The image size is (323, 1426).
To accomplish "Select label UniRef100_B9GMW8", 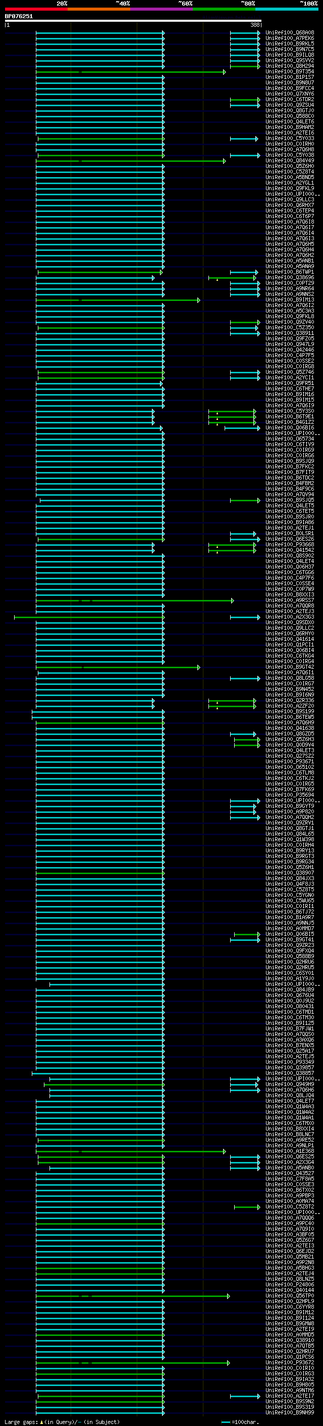I will [x=290, y=1323].
